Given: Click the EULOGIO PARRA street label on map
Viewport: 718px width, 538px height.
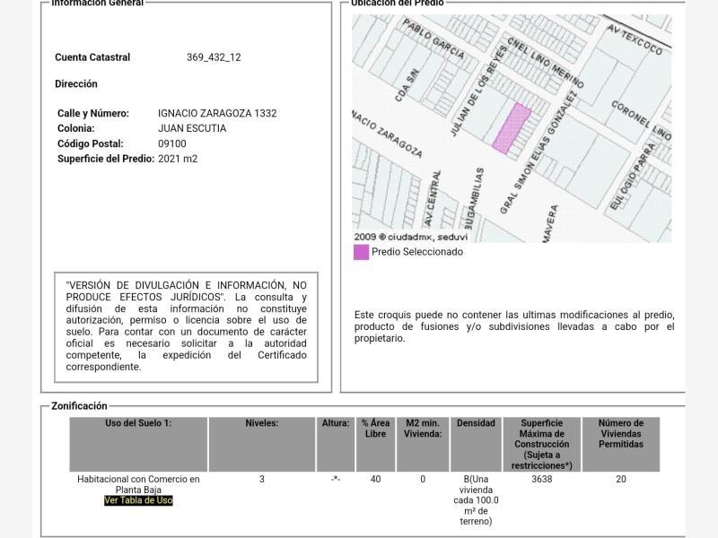Looking at the screenshot, I should click(x=633, y=177).
